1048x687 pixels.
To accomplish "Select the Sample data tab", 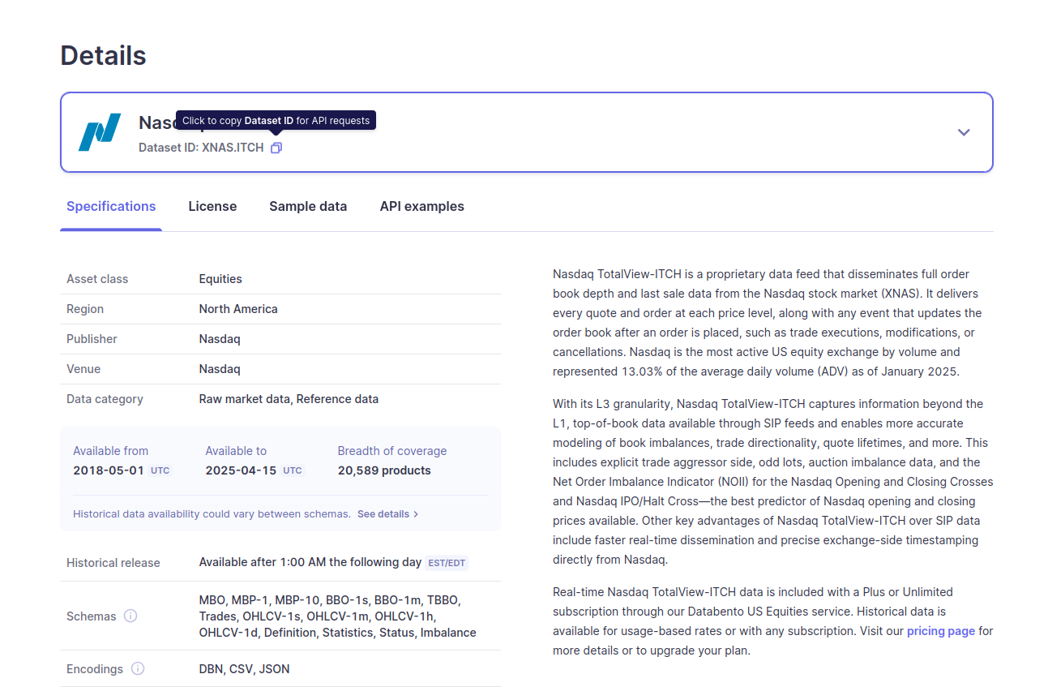I will tap(308, 206).
